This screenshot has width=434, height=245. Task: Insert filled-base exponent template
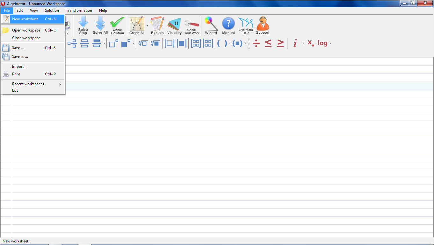click(x=126, y=43)
